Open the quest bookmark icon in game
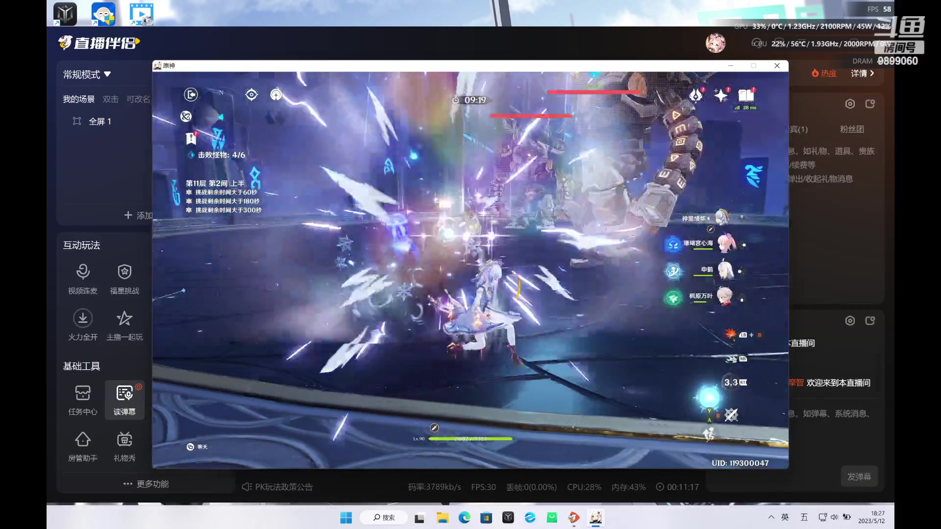This screenshot has height=529, width=941. click(x=191, y=139)
